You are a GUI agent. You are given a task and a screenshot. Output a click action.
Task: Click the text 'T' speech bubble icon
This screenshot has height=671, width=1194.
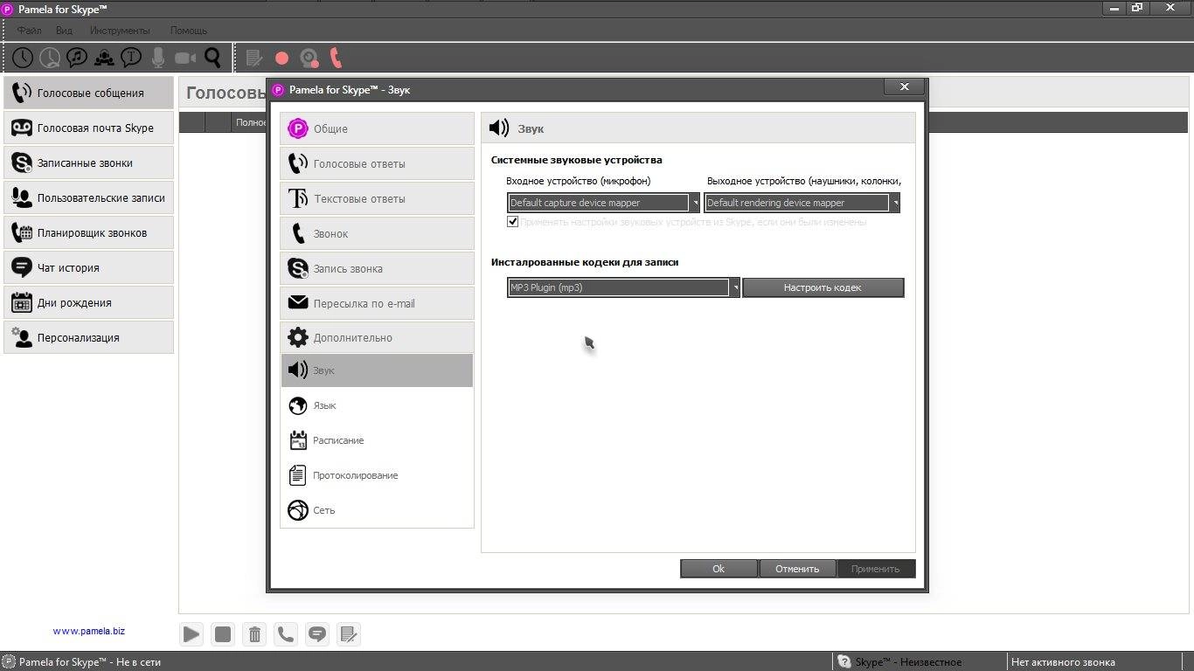coord(131,58)
